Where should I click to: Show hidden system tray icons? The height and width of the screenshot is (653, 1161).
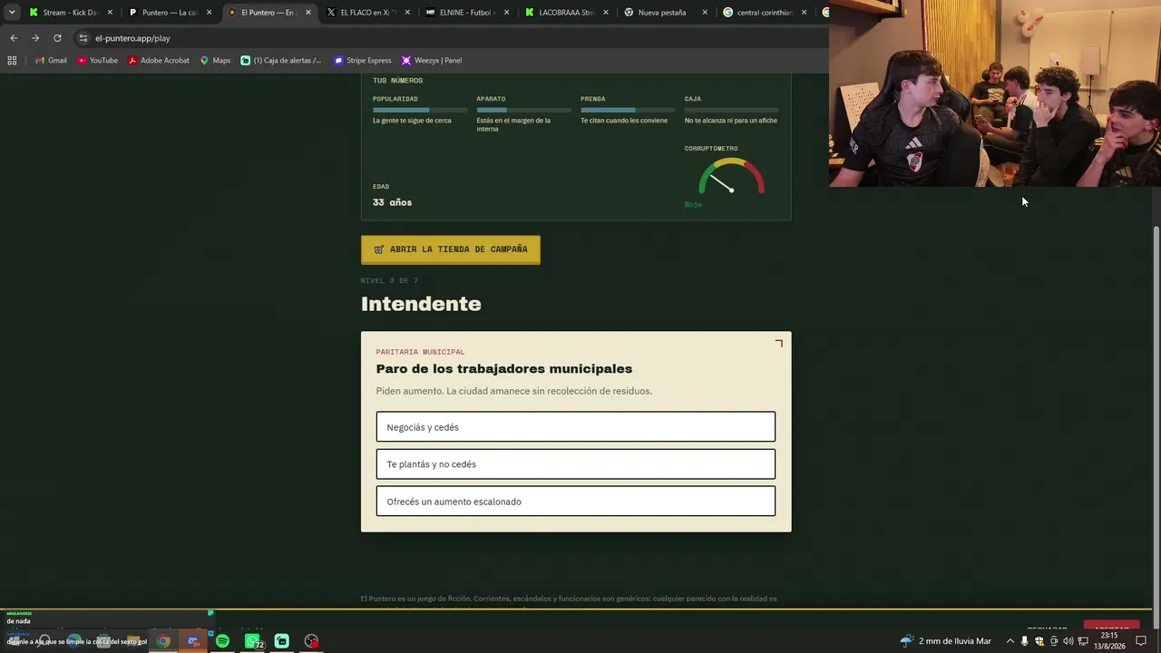(1010, 641)
